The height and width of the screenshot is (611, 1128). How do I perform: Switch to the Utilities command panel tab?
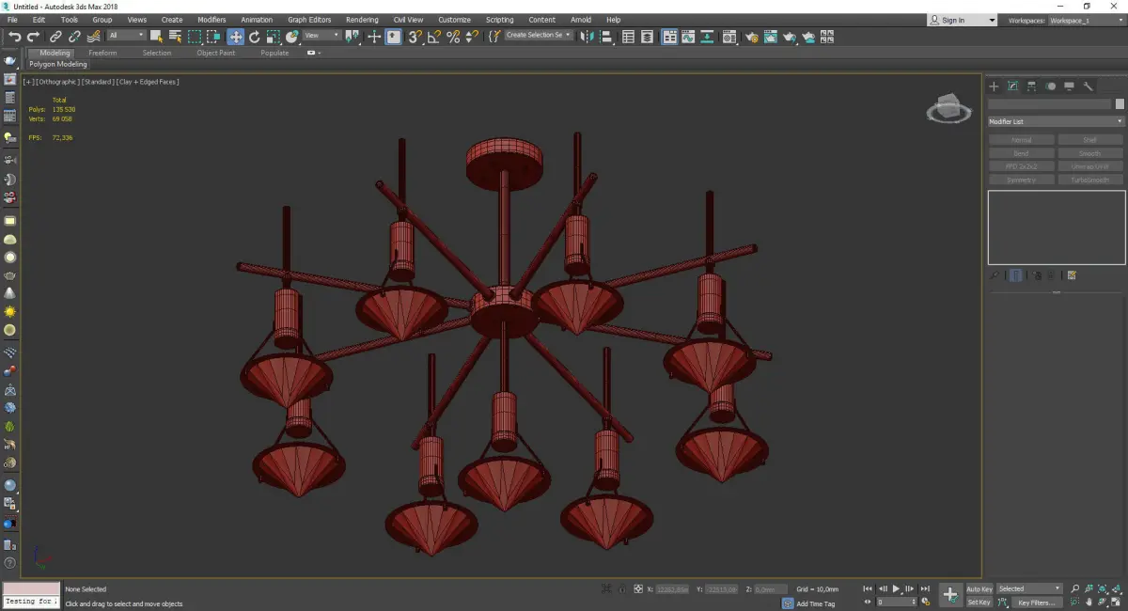coord(1088,86)
